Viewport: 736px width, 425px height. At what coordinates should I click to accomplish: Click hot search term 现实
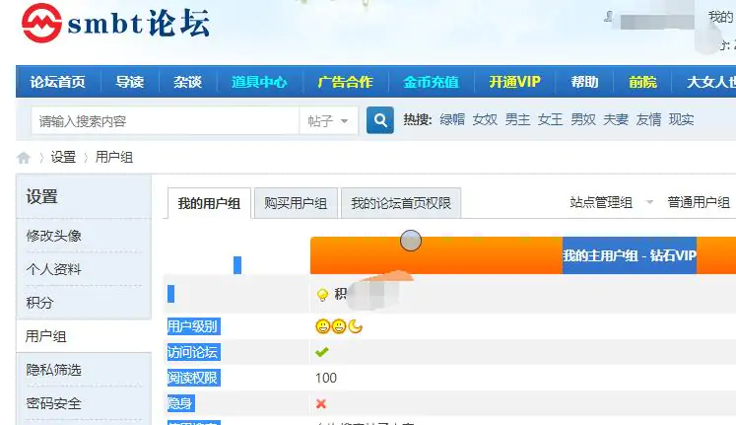681,119
